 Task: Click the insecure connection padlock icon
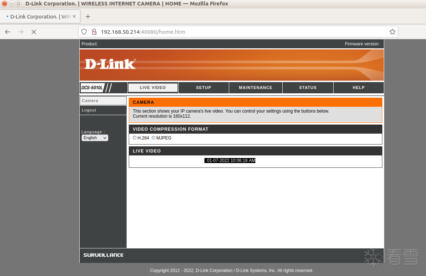pyautogui.click(x=94, y=32)
